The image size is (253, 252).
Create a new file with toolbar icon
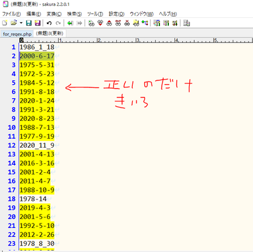click(4, 23)
